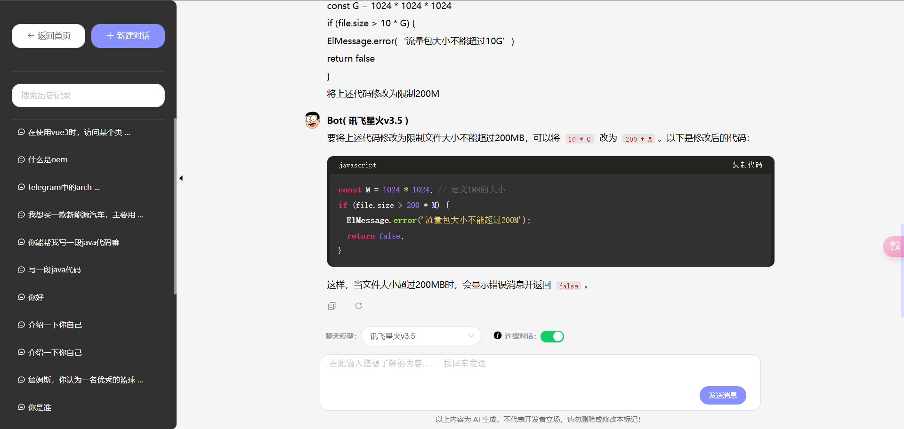Screen dimensions: 904x429
Task: Click chat icon beside 写一段java代码
Action: (21, 270)
